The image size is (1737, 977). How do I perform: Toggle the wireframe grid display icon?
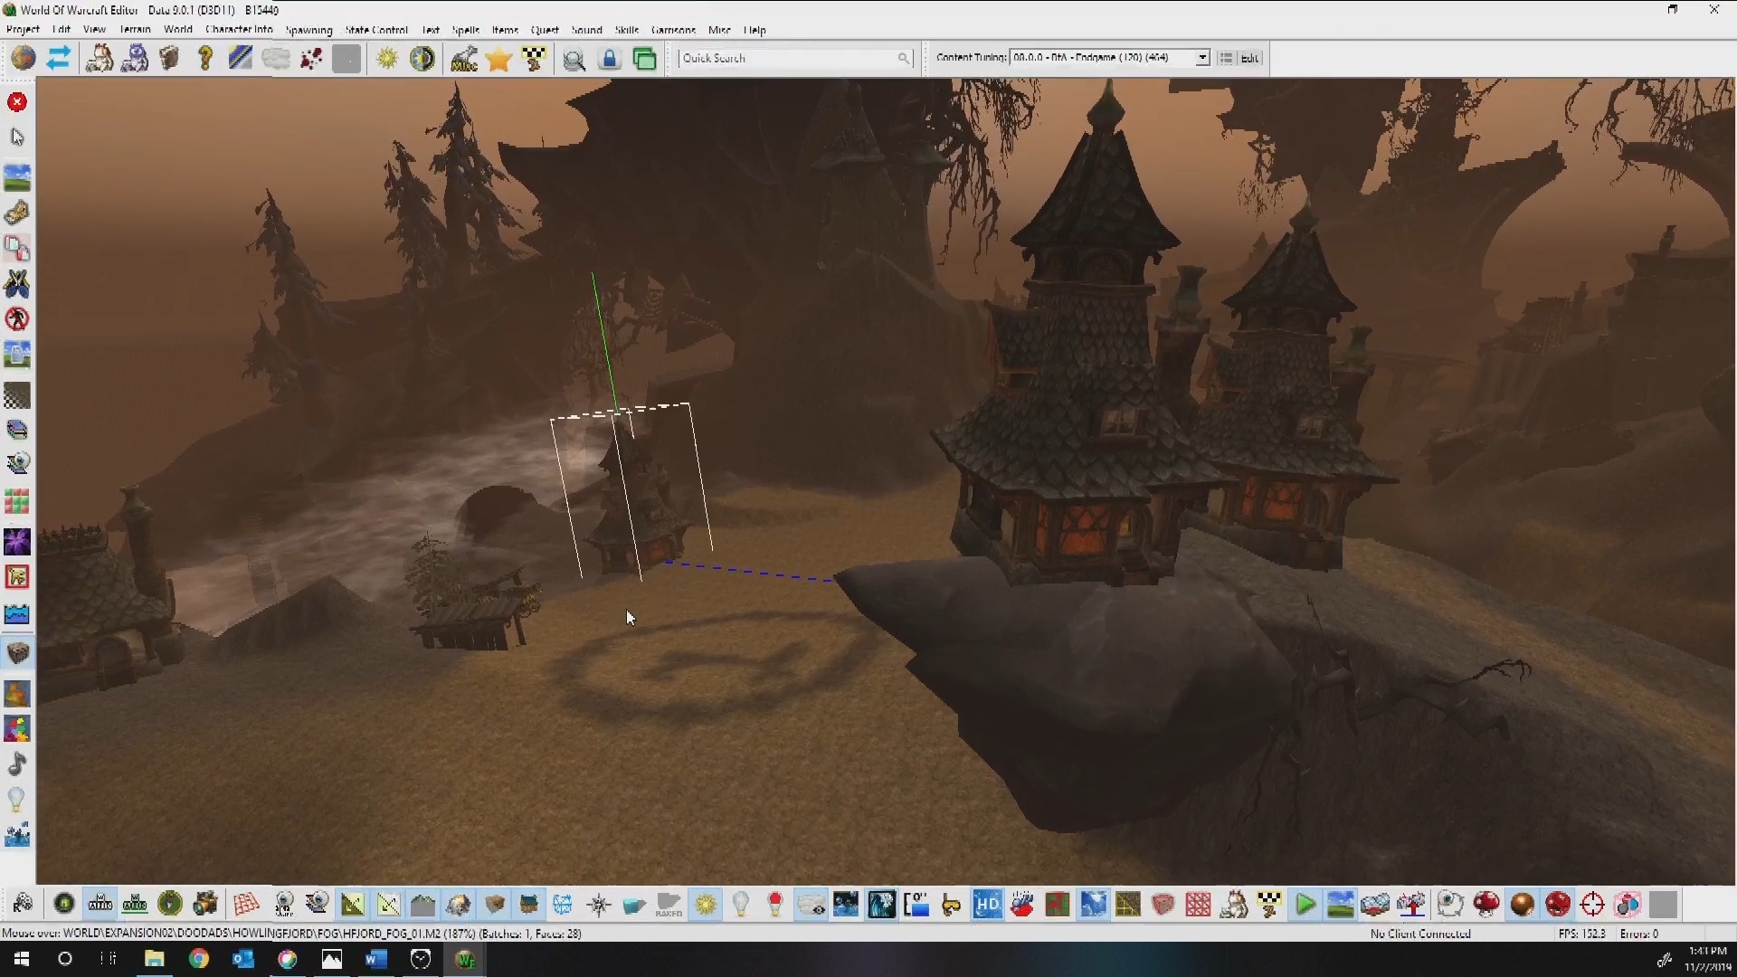[246, 905]
